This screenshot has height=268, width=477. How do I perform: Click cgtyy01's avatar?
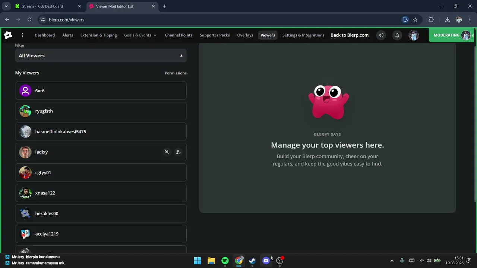pyautogui.click(x=25, y=172)
